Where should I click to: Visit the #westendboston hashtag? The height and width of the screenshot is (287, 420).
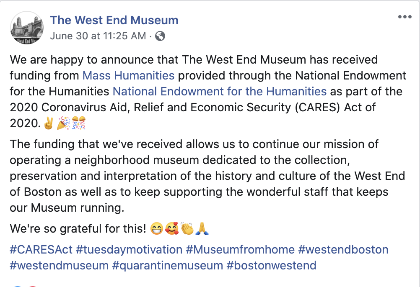[343, 250]
